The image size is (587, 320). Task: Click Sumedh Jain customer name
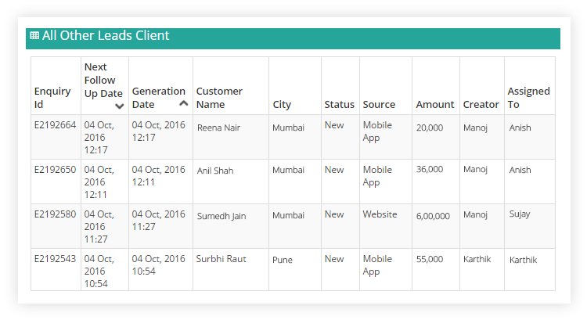click(x=221, y=216)
